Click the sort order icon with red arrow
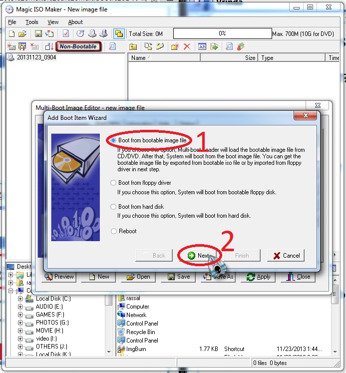 click(49, 46)
